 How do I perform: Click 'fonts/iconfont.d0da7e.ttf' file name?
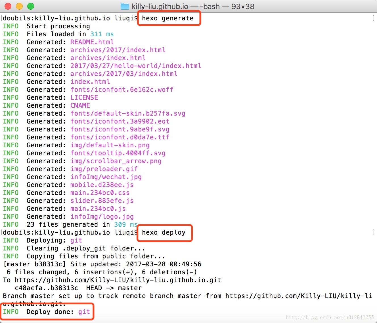[x=120, y=137]
